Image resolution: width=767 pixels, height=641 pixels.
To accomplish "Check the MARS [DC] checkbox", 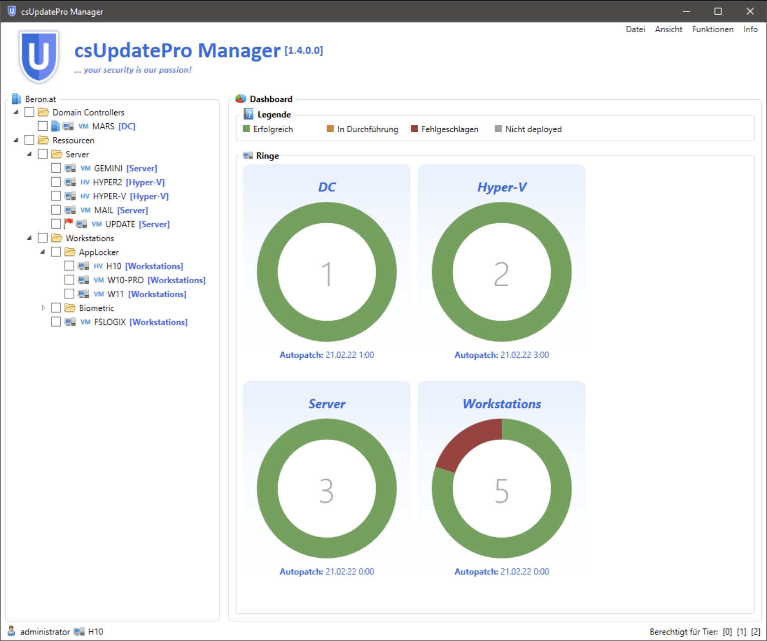I will click(x=42, y=126).
